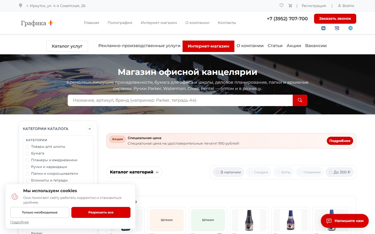Open the MAX messenger icon in the header
Screen dimensions: 375x234
coord(337,28)
